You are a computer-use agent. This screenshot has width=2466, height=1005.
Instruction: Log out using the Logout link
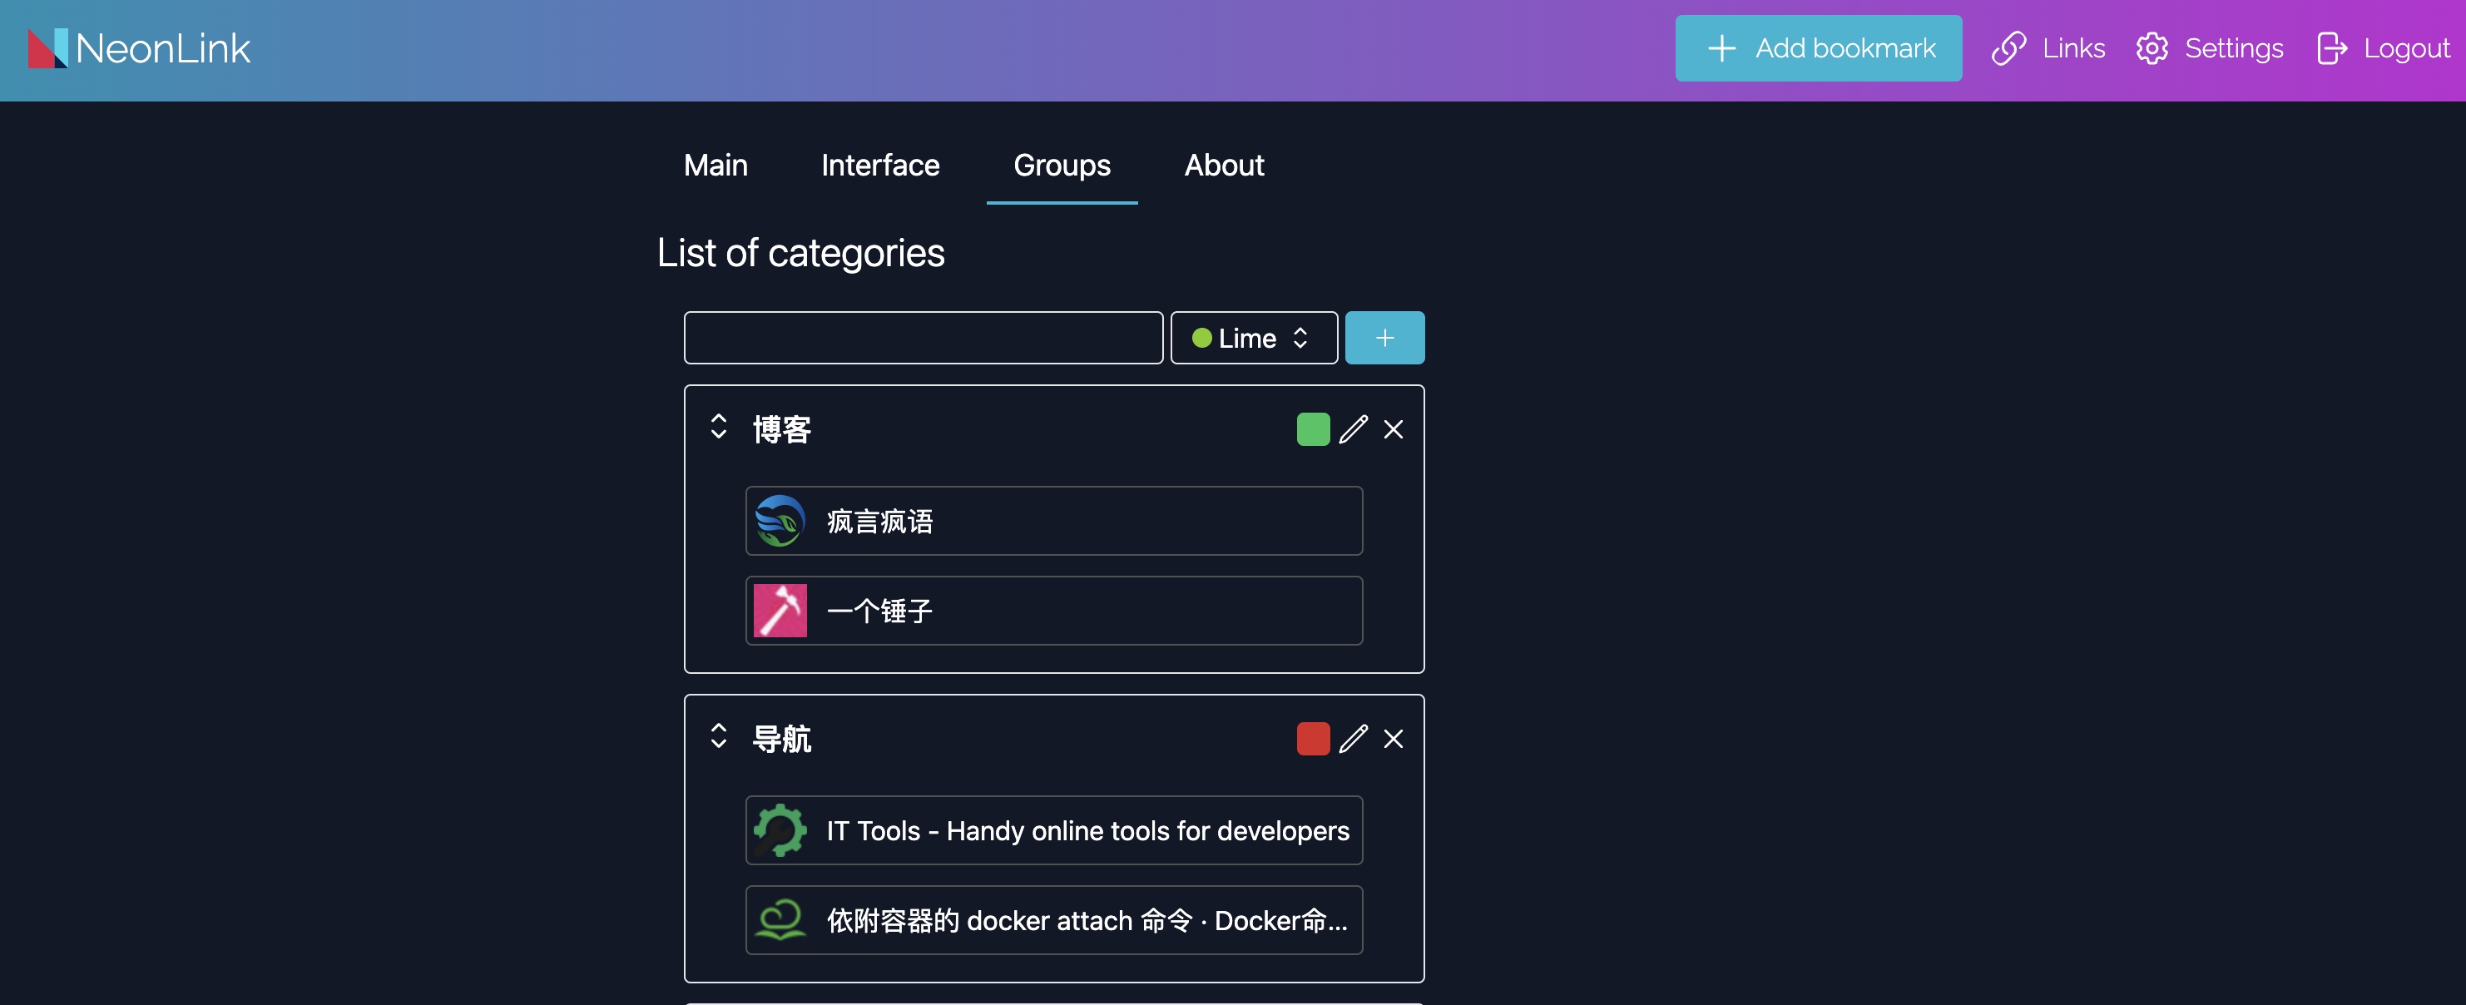2383,48
